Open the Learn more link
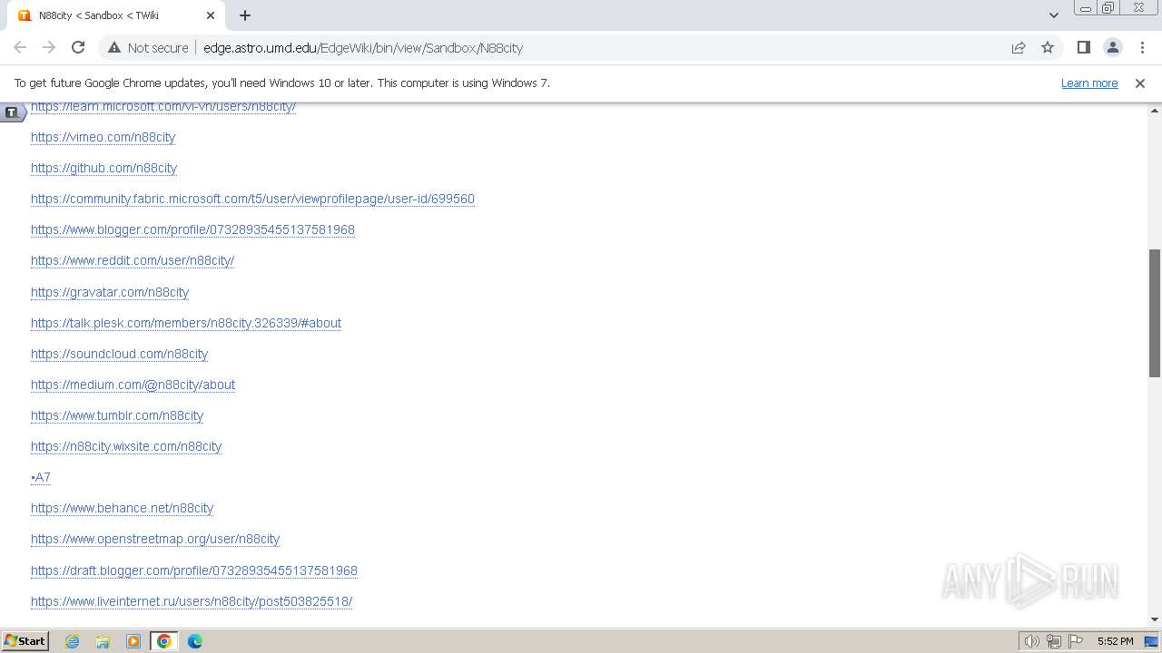 point(1089,83)
